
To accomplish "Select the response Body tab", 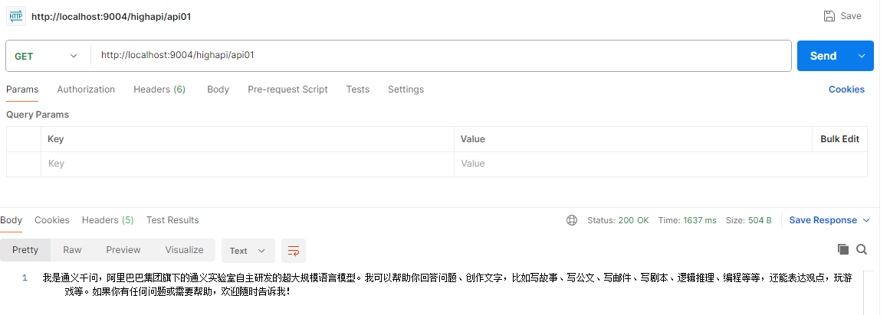I will [11, 220].
